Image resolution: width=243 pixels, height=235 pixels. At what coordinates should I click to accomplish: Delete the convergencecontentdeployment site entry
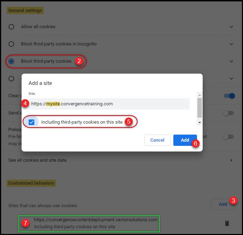tap(227, 223)
